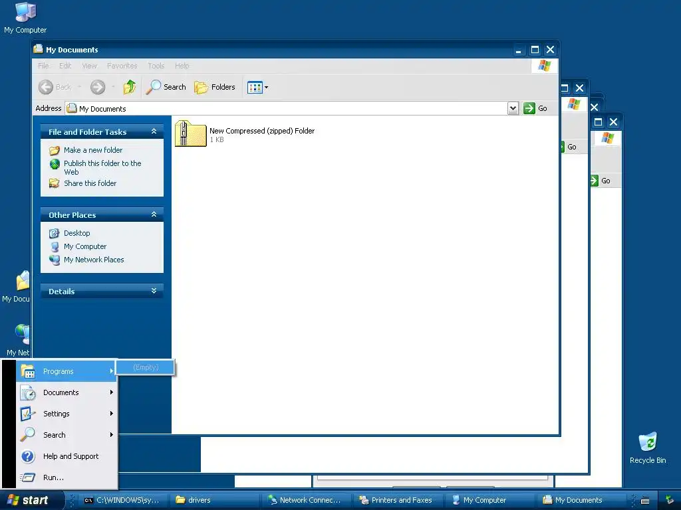Open the Favorites menu
Screen dimensions: 681x510
click(x=122, y=66)
